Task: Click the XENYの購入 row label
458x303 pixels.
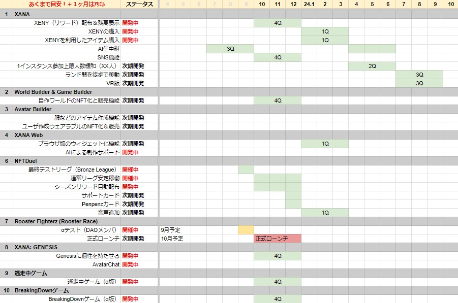Action: click(x=104, y=31)
